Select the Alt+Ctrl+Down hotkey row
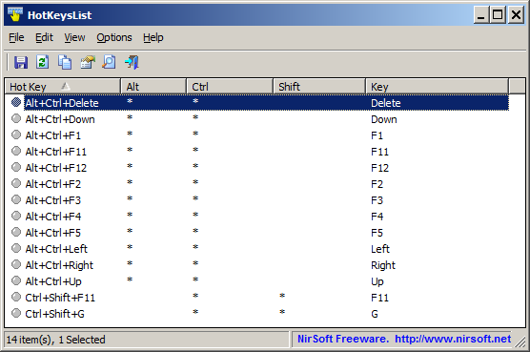This screenshot has width=530, height=352. coord(256,119)
